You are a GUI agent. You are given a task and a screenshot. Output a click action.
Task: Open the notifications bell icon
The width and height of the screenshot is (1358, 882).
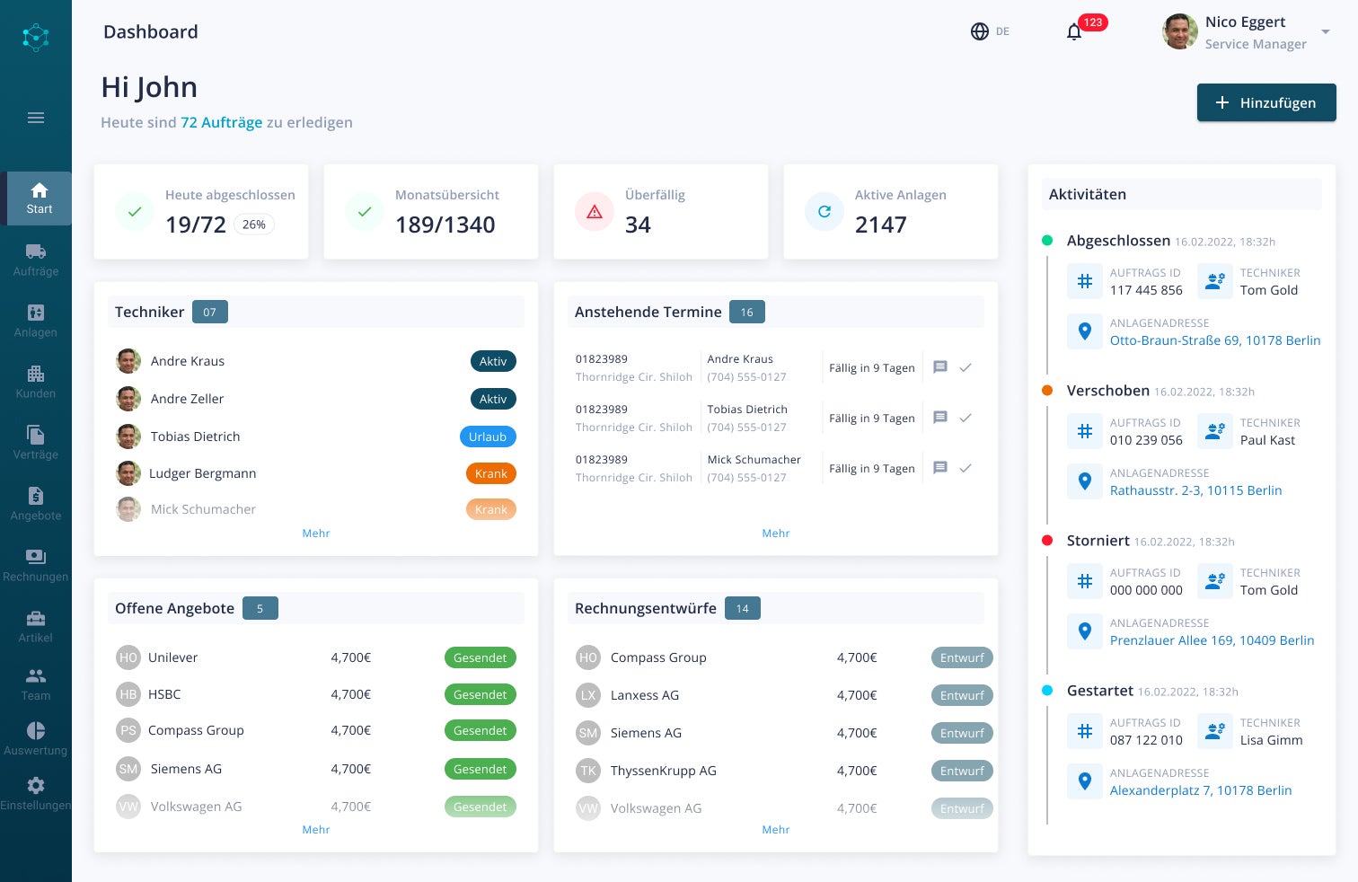pyautogui.click(x=1074, y=32)
